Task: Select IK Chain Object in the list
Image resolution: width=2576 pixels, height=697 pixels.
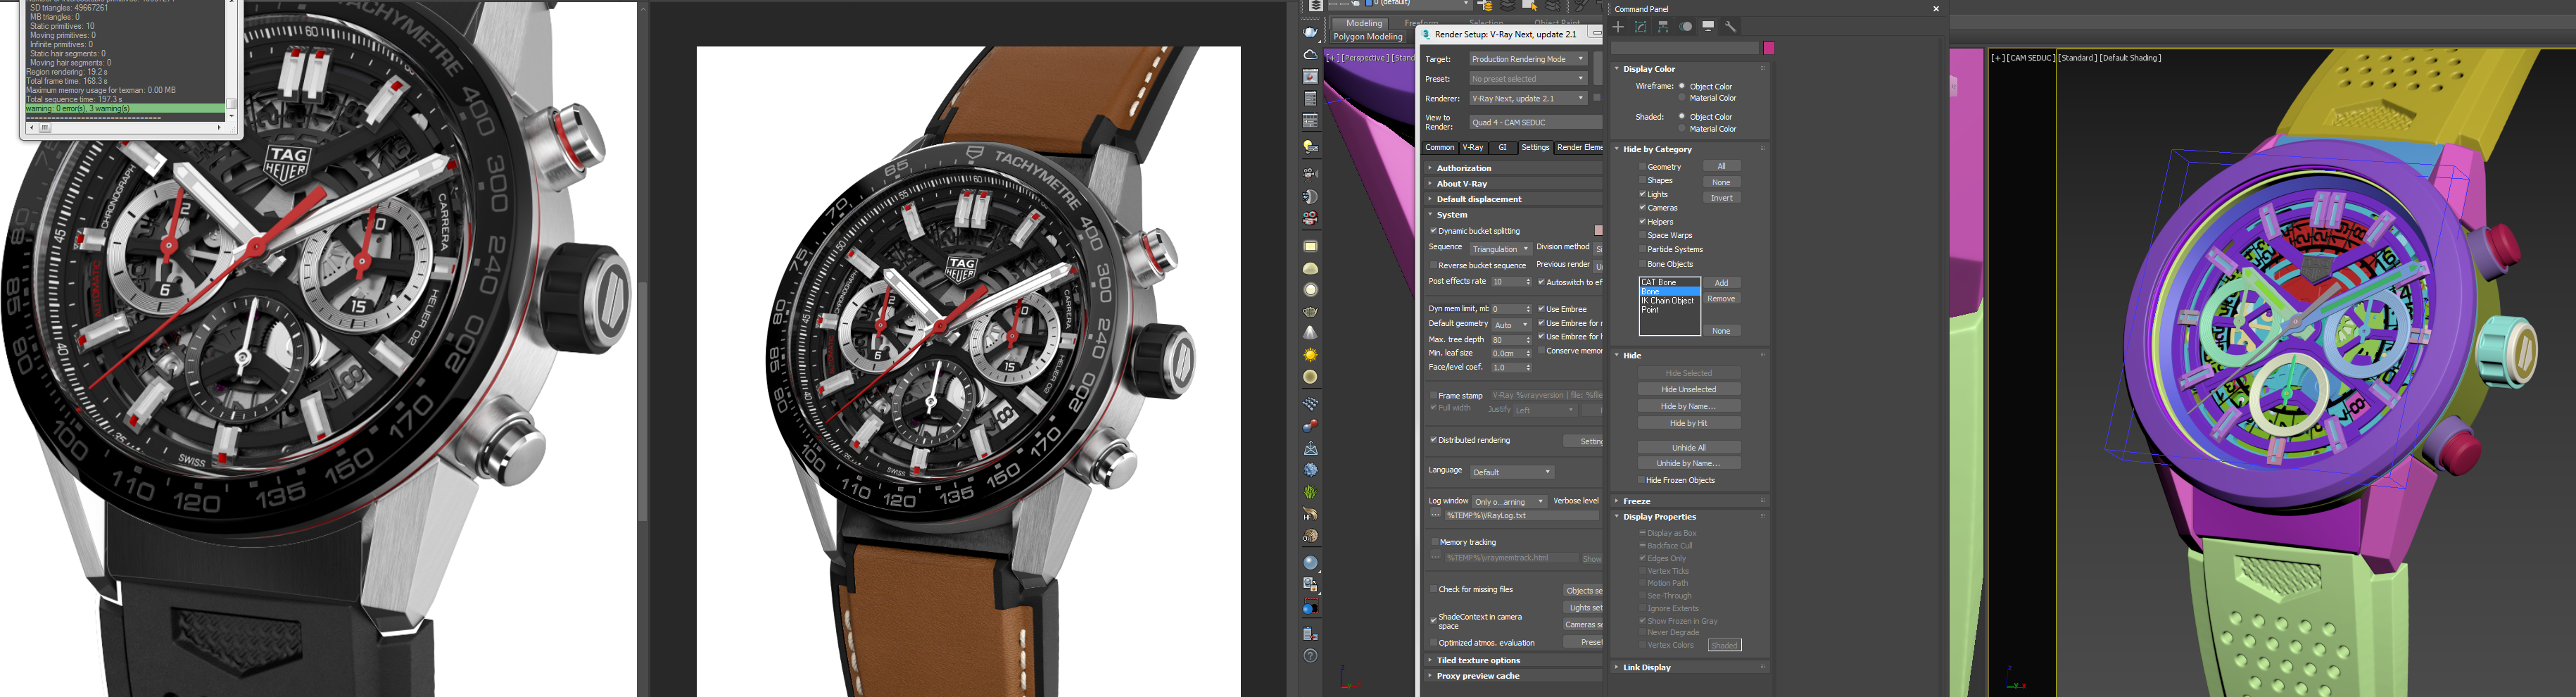Action: pyautogui.click(x=1667, y=300)
